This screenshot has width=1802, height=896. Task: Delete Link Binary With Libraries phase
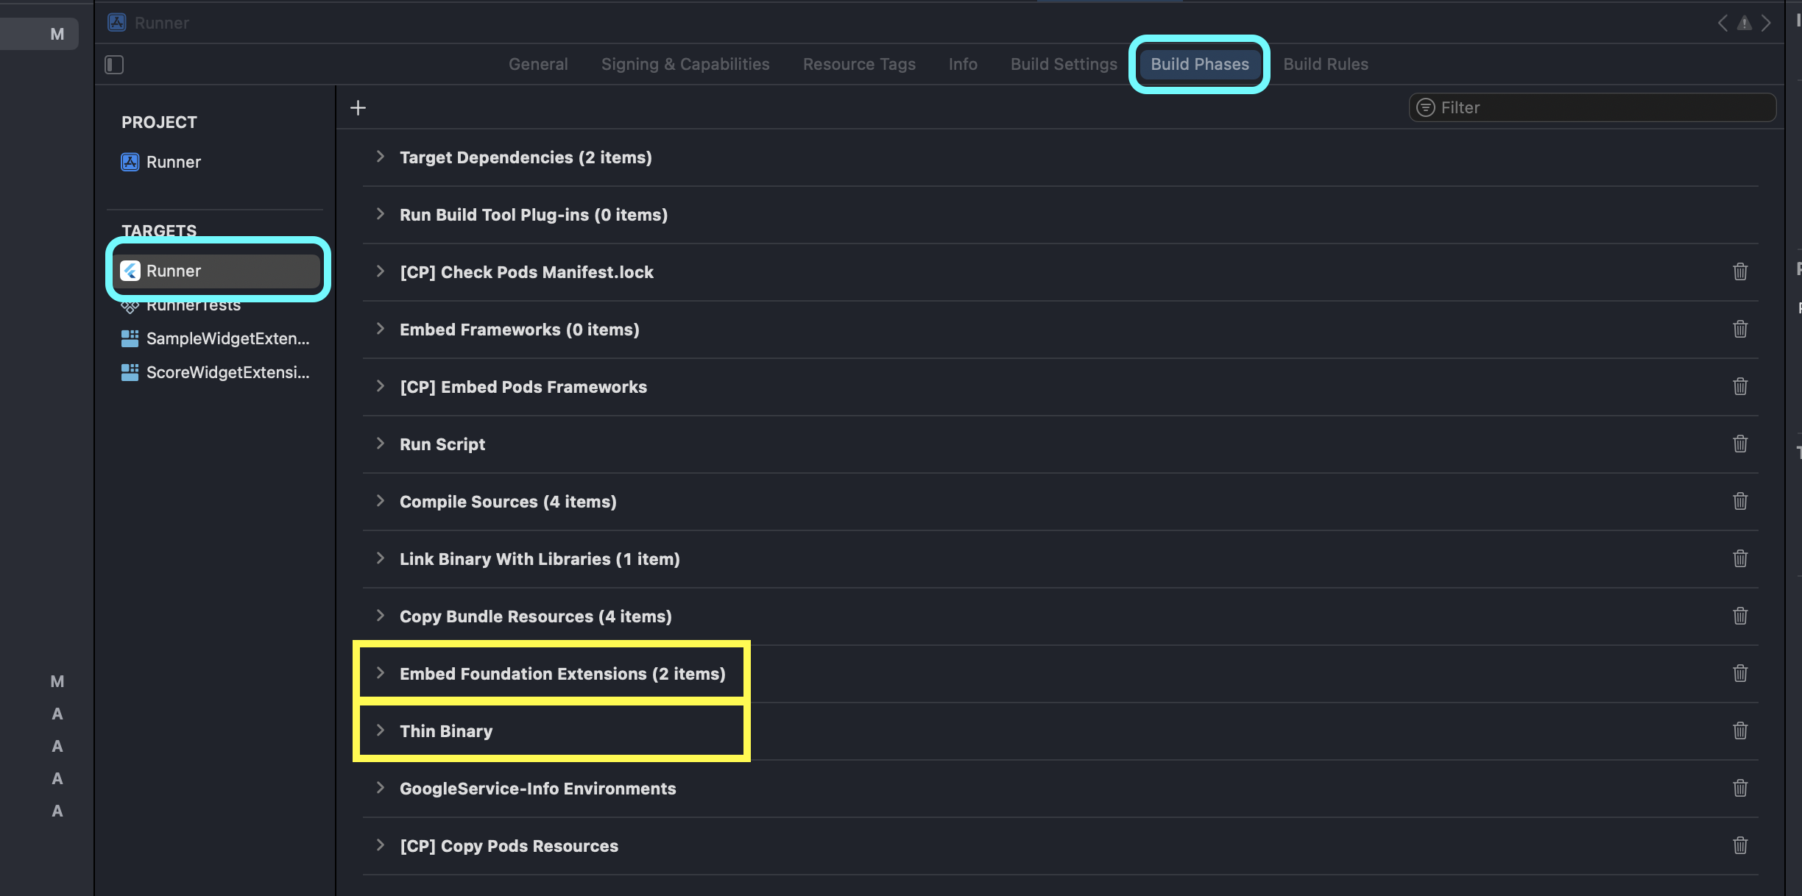pyautogui.click(x=1740, y=558)
